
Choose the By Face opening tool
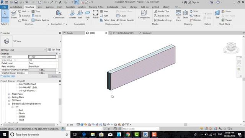(x=178, y=15)
